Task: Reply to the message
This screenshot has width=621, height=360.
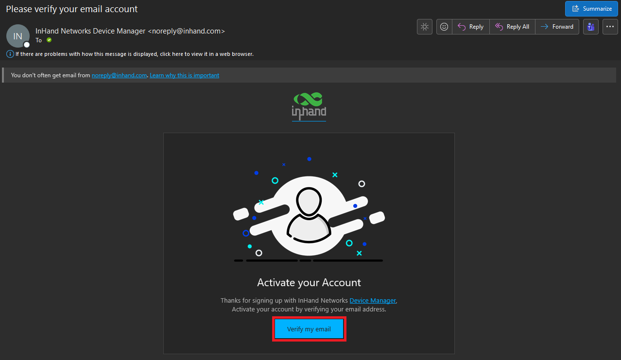Action: tap(470, 27)
